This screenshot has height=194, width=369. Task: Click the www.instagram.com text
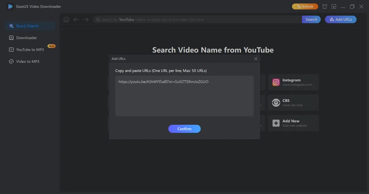click(x=297, y=85)
